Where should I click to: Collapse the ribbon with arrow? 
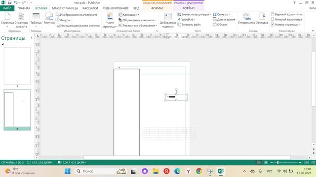click(313, 30)
